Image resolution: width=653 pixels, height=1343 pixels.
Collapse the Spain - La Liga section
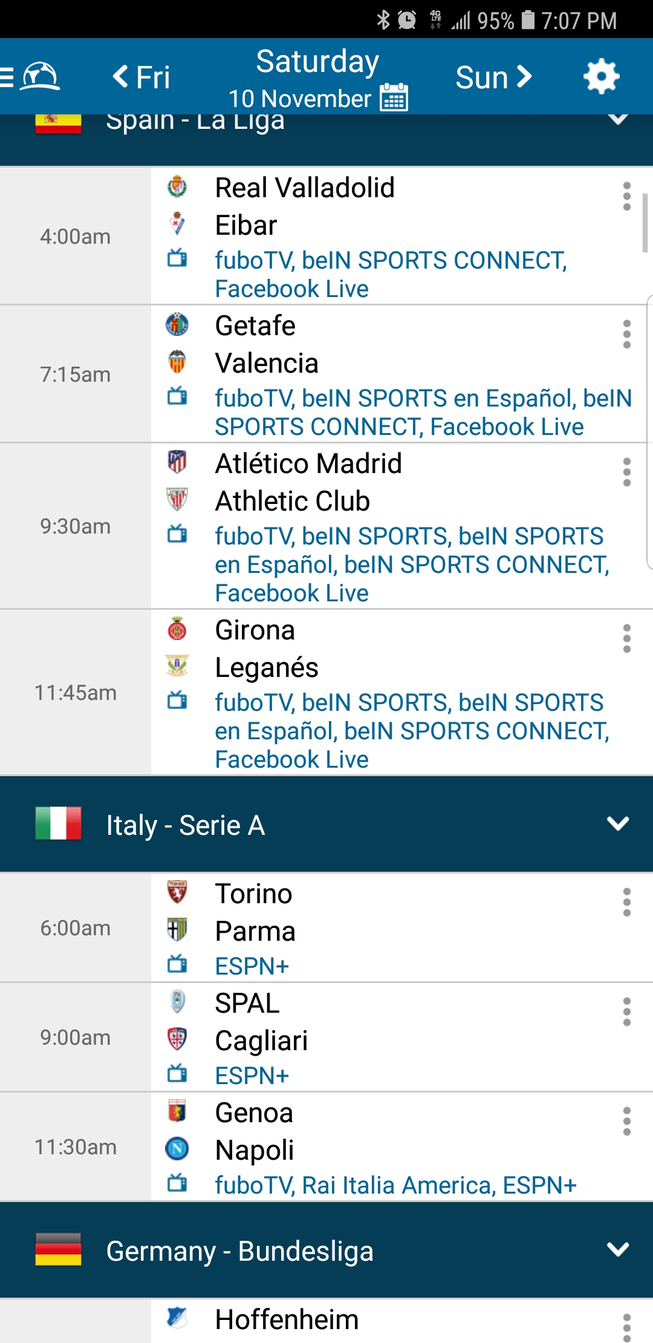click(617, 120)
